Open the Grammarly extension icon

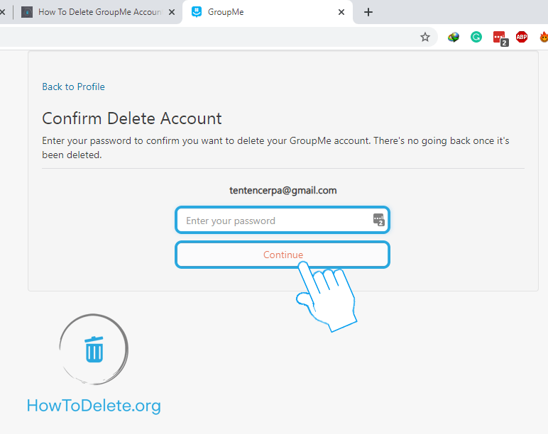[x=476, y=37]
